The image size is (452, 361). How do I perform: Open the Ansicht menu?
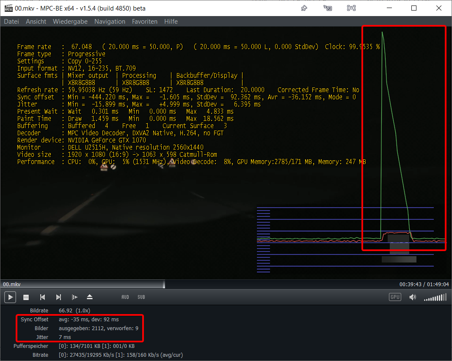36,22
